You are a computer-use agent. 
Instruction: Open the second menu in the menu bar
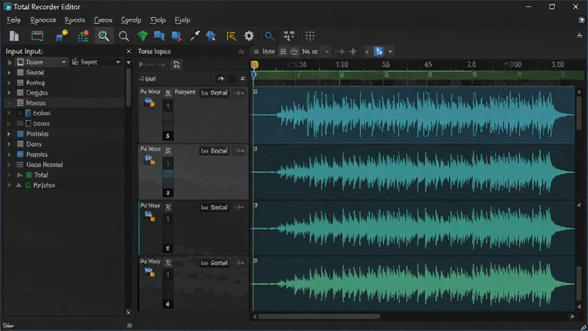(x=43, y=20)
